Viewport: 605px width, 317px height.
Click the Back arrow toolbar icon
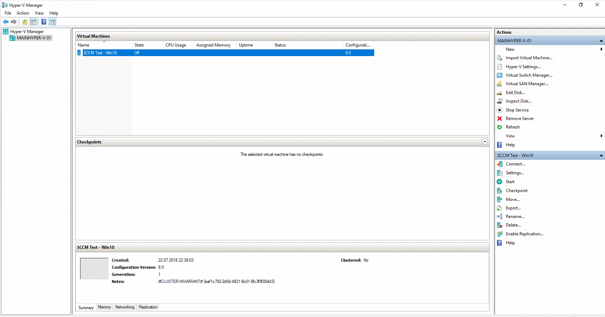6,22
